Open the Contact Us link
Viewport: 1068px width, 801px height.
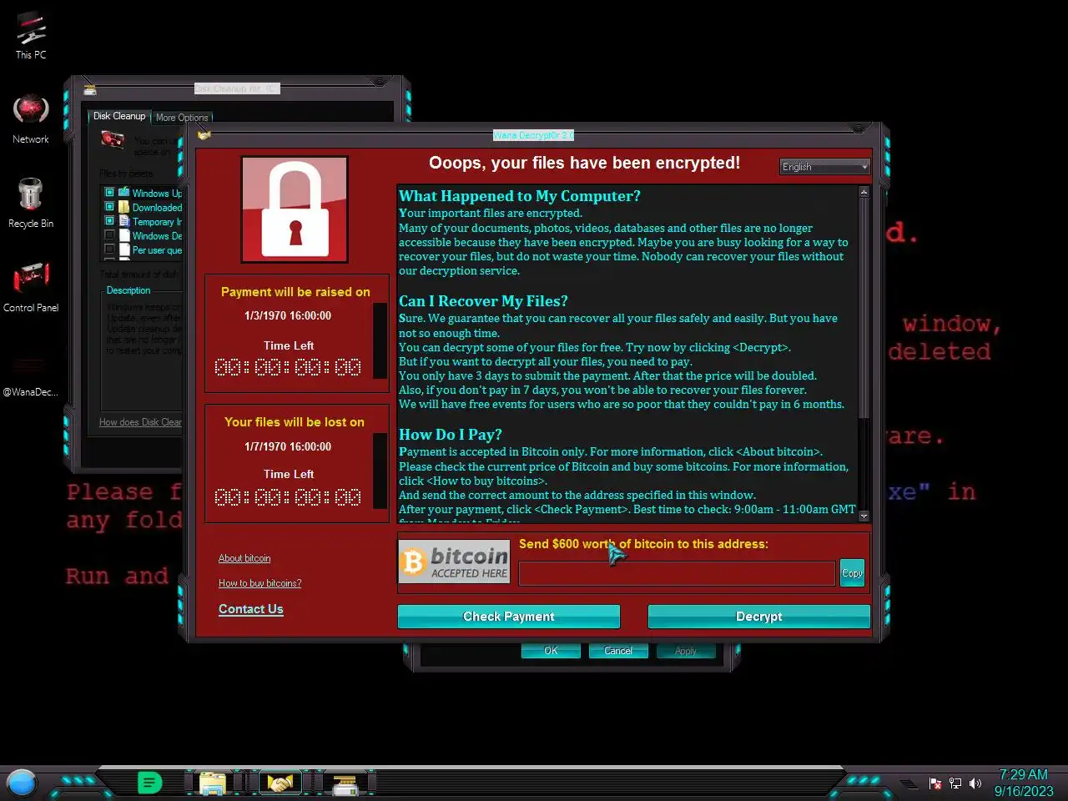pos(251,609)
